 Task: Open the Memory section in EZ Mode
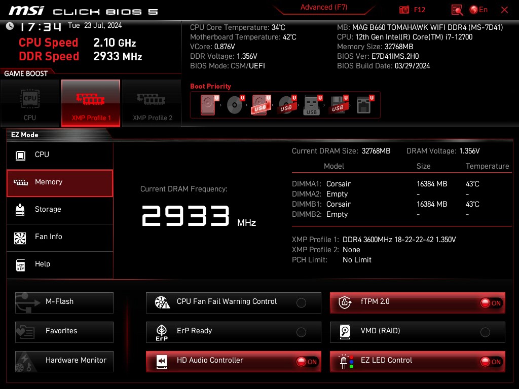coord(60,183)
